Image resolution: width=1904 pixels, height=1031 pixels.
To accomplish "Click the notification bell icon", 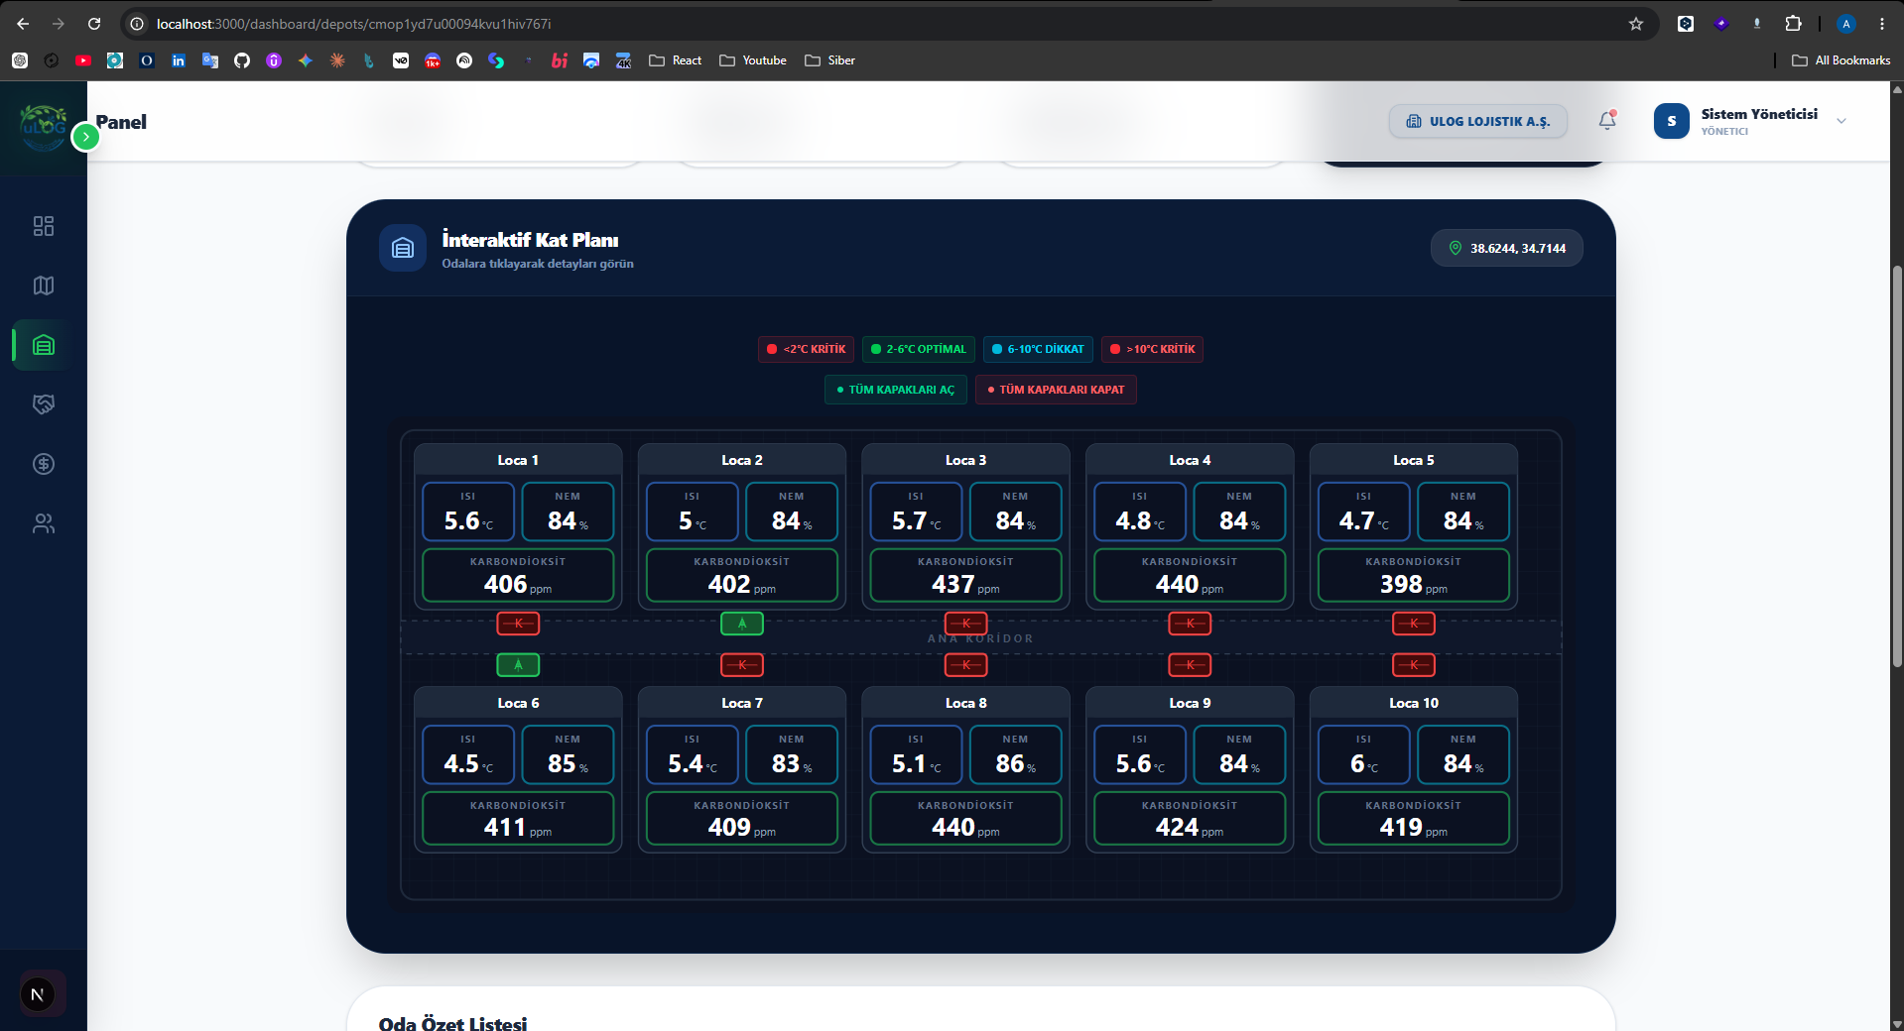I will point(1607,121).
